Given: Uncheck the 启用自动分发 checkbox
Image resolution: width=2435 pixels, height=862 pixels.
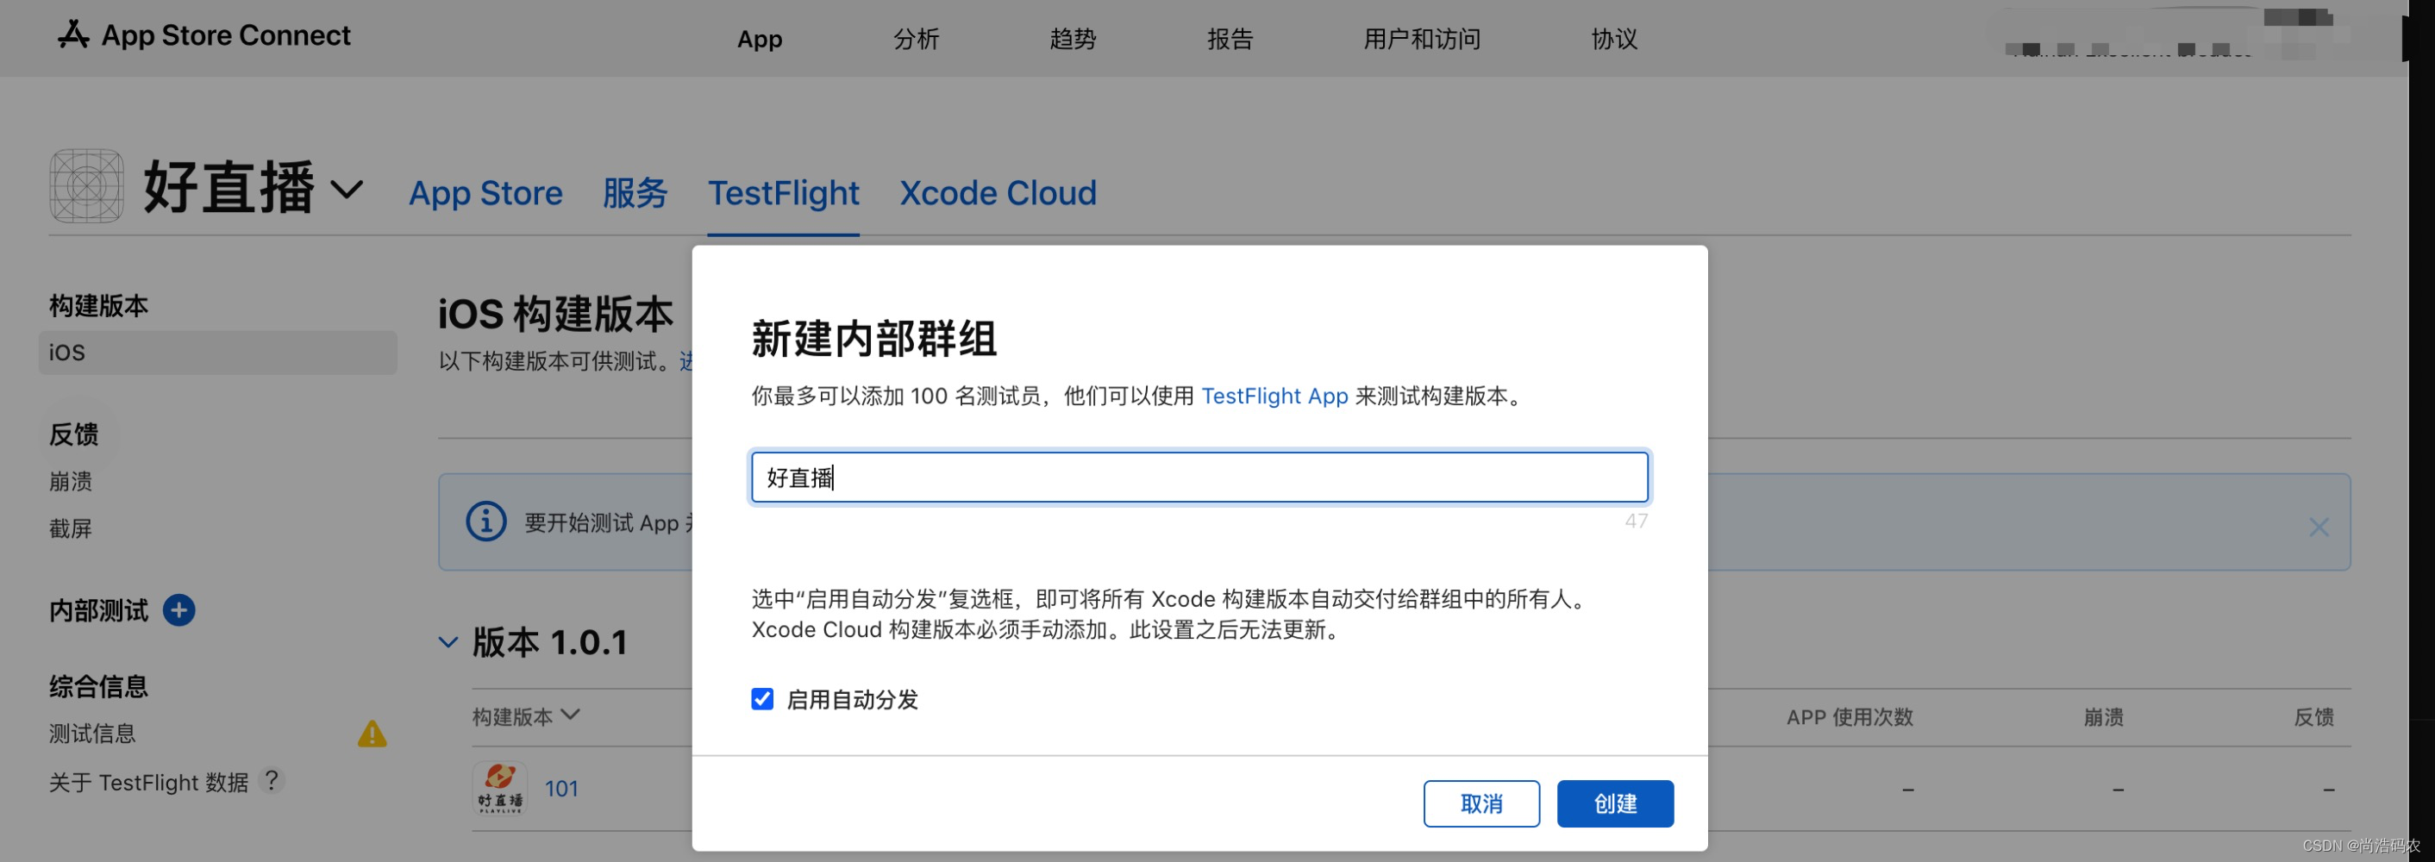Looking at the screenshot, I should click(762, 699).
